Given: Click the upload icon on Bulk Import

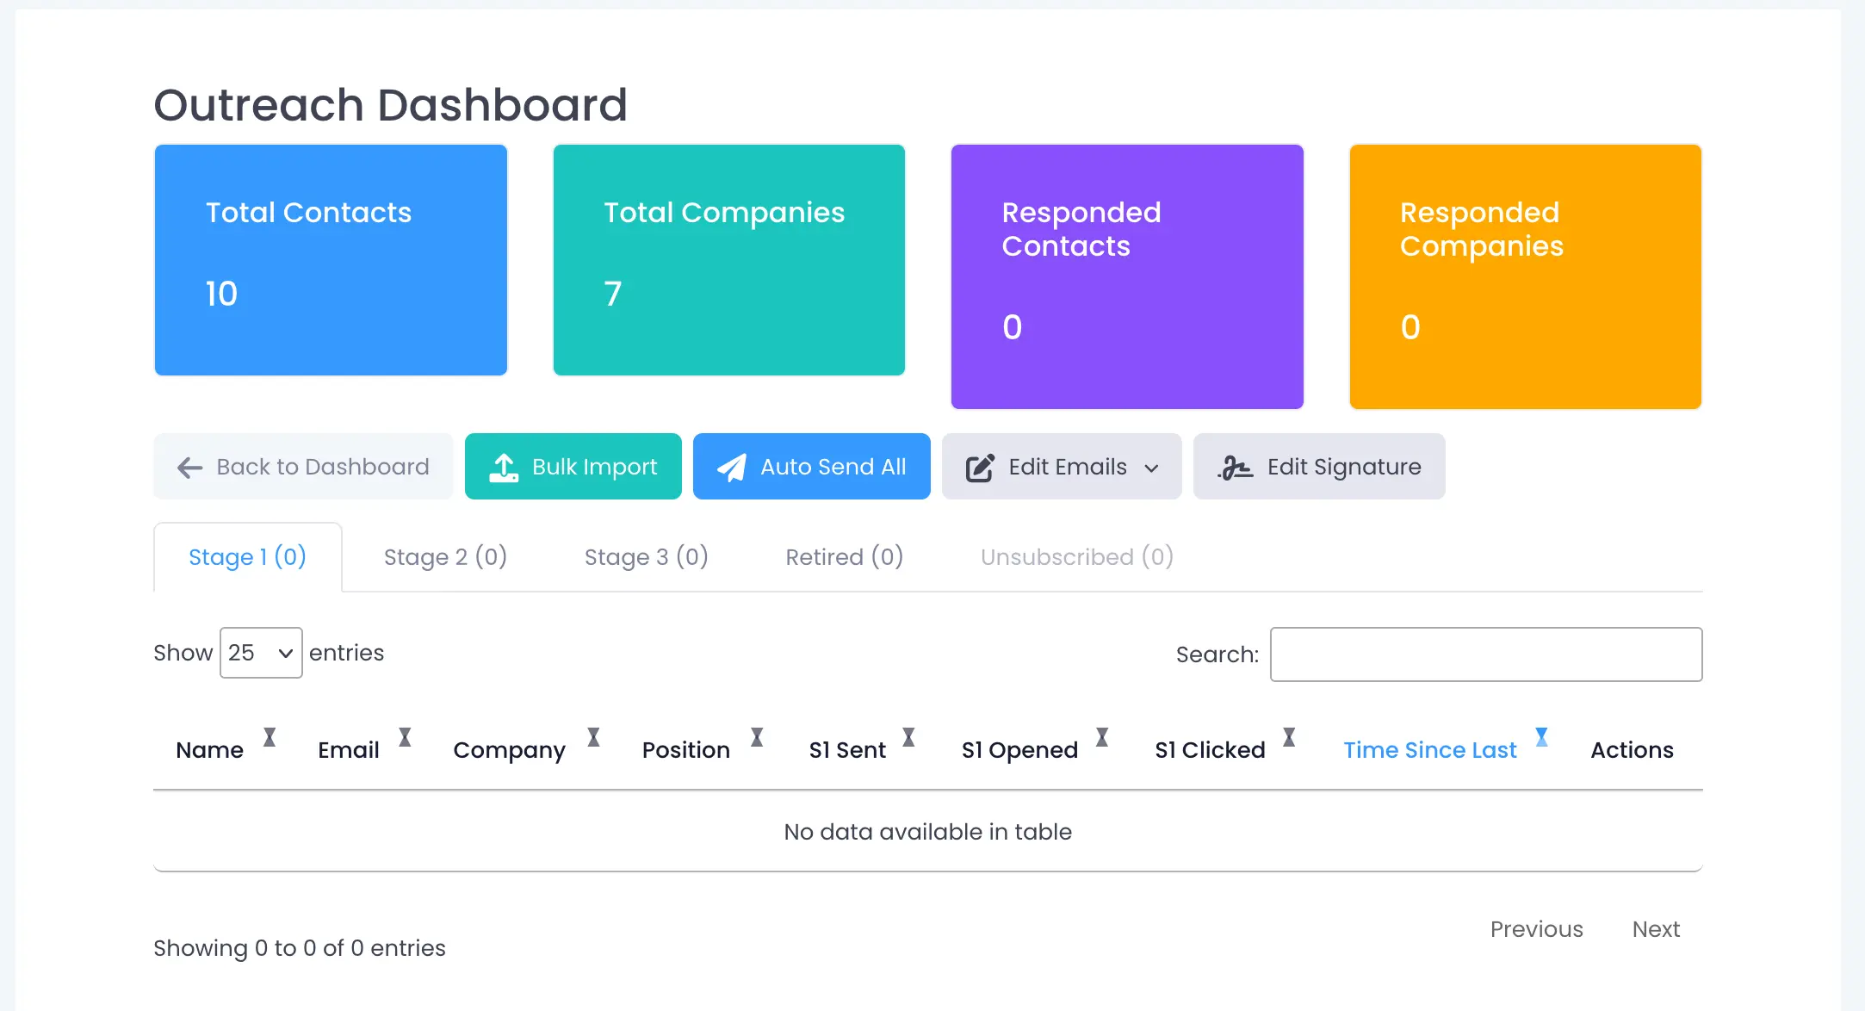Looking at the screenshot, I should coord(505,466).
